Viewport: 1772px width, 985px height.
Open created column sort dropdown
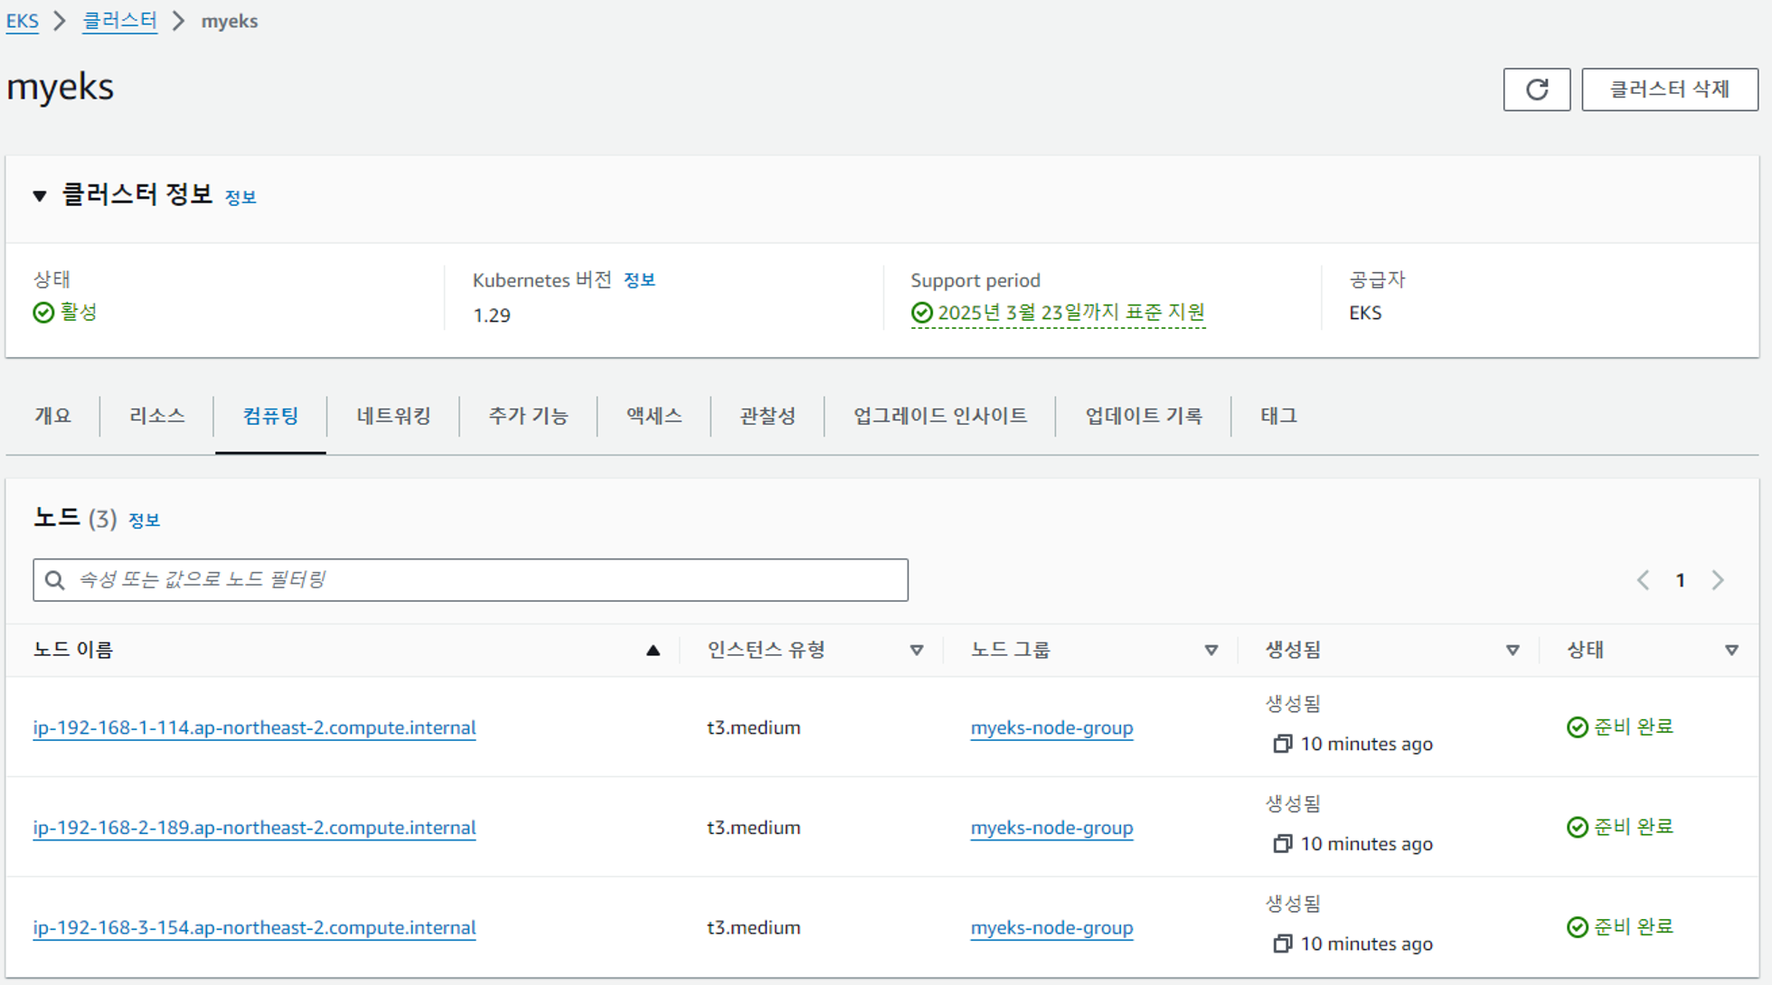point(1512,650)
